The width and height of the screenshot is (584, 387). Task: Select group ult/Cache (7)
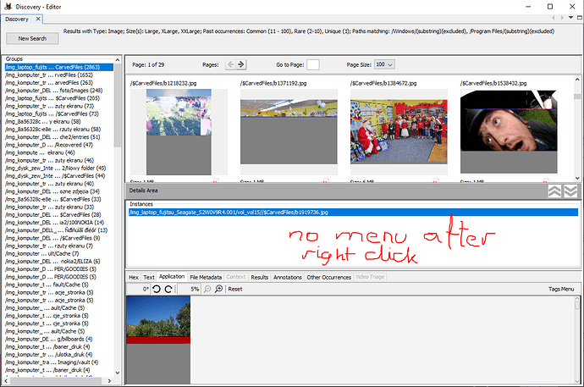pyautogui.click(x=59, y=254)
